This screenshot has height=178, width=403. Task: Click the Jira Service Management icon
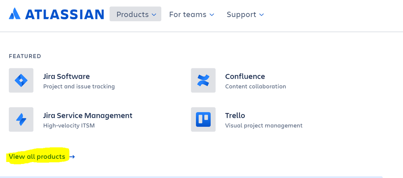21,119
